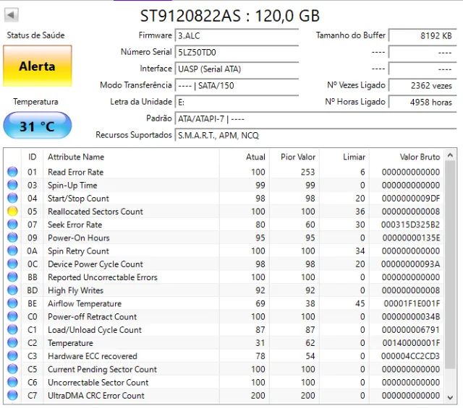Select raw value 00000000034B

[x=411, y=316]
